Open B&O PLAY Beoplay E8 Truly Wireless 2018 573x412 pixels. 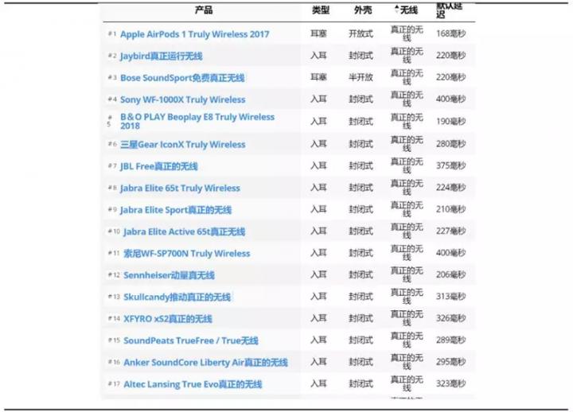pyautogui.click(x=197, y=121)
